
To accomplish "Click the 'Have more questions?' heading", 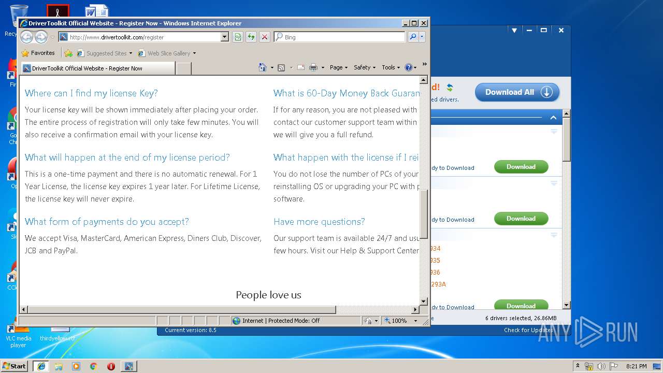I will coord(319,222).
